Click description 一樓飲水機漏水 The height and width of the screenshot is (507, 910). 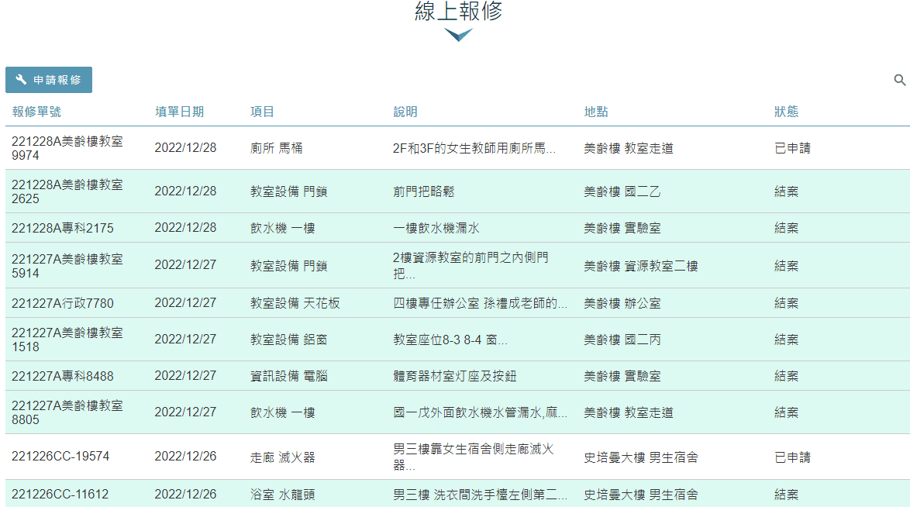436,228
